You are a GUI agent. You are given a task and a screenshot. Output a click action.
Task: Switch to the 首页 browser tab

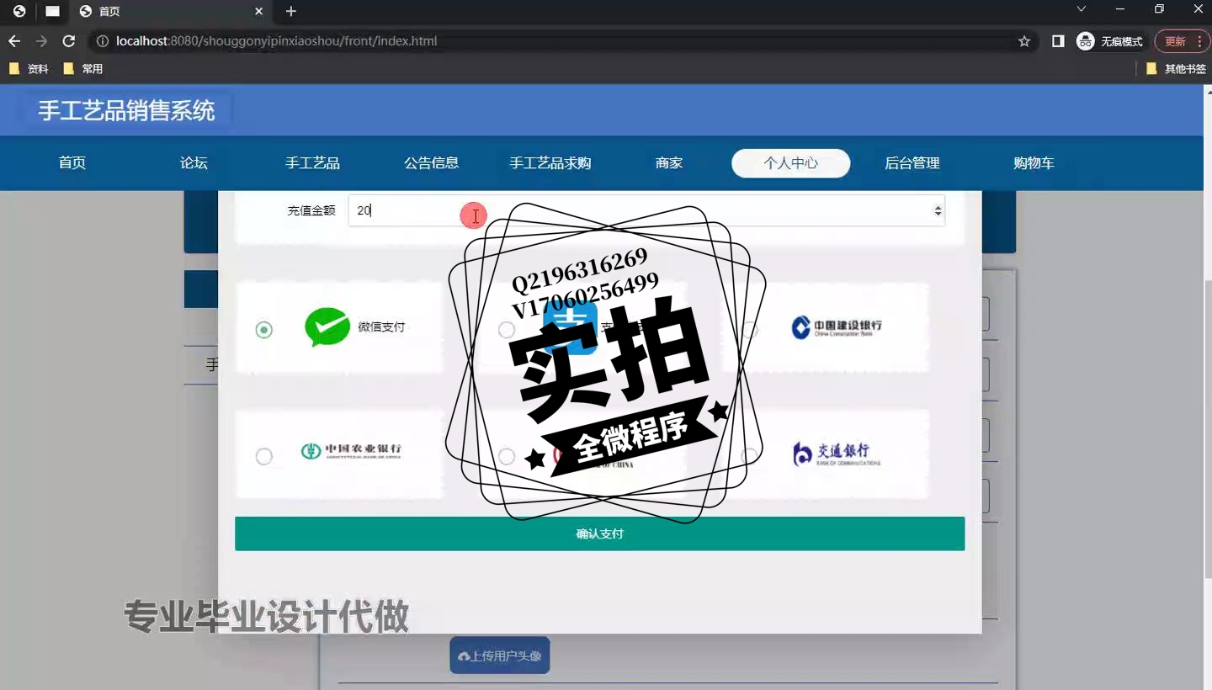172,12
